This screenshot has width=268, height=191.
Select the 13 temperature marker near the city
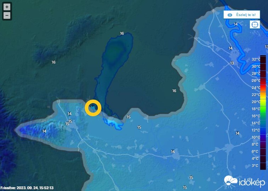232,63
